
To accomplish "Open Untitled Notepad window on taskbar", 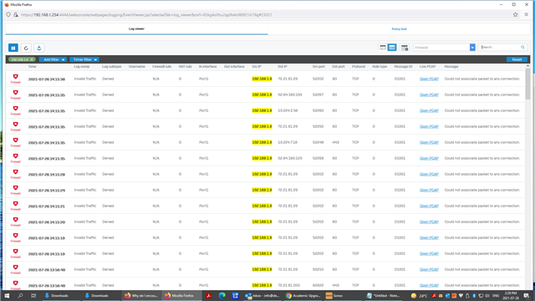I will 384,295.
